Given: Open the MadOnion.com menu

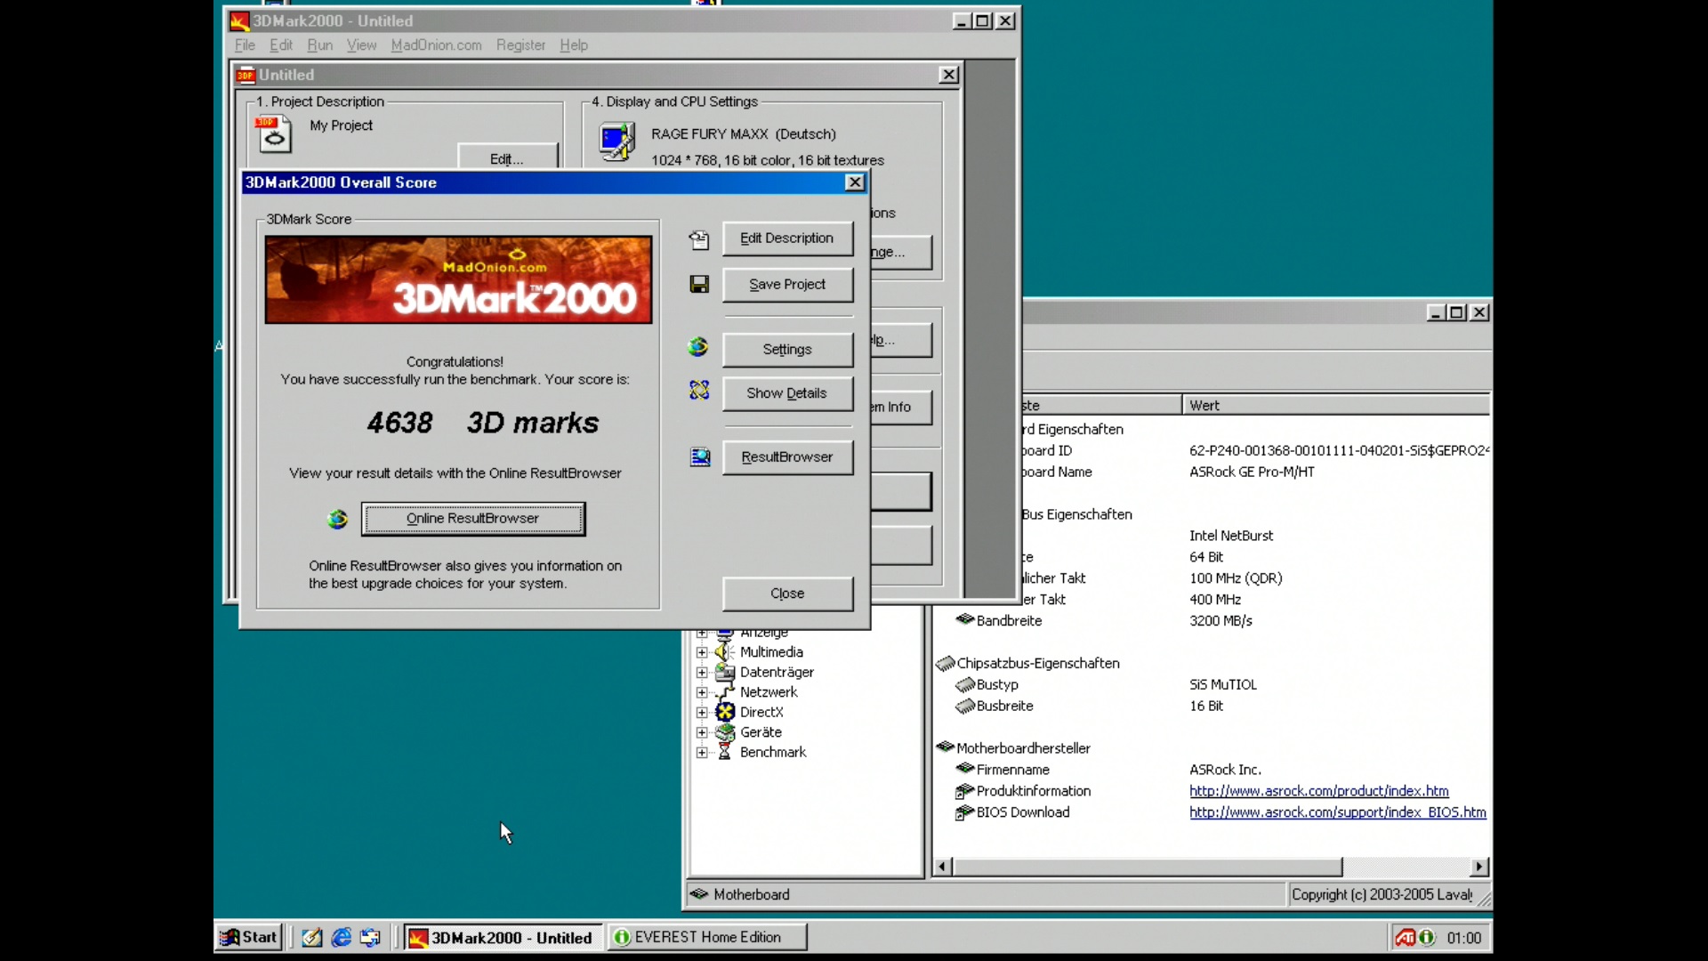Looking at the screenshot, I should click(436, 45).
